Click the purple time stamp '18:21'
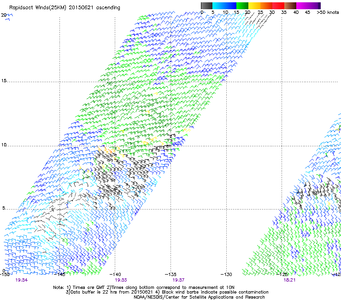The image size is (341, 300). pyautogui.click(x=289, y=280)
